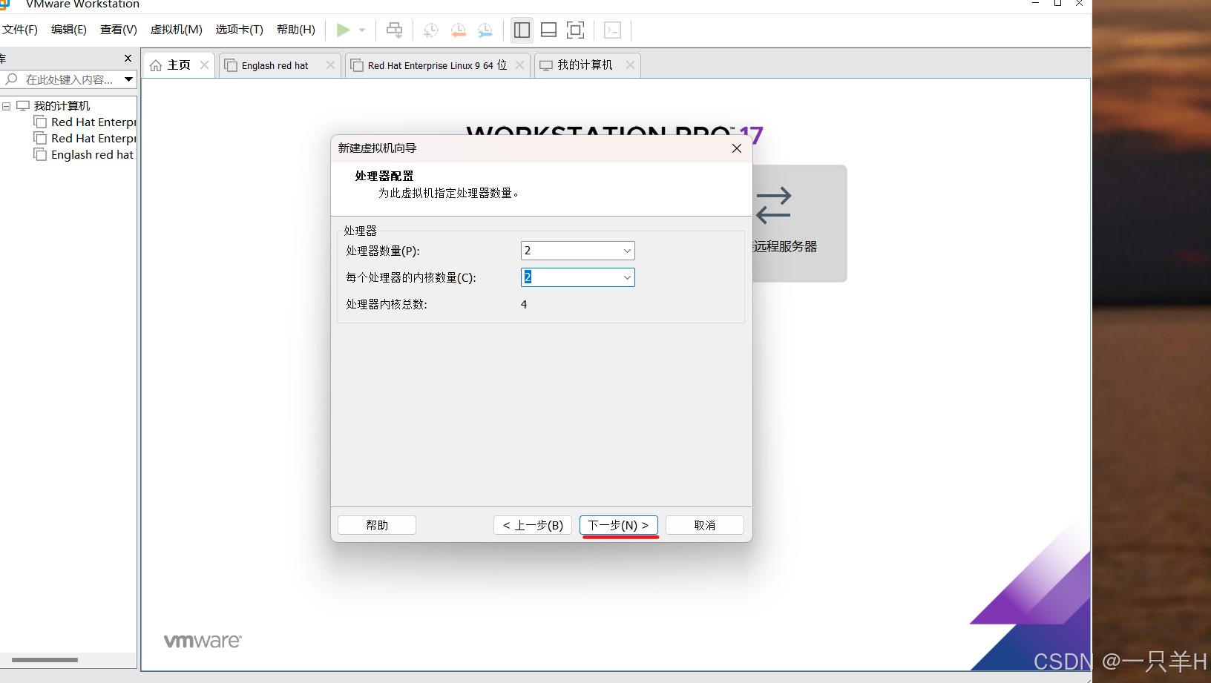The width and height of the screenshot is (1211, 683).
Task: Close the 新建虚拟机向导 dialog
Action: (737, 148)
